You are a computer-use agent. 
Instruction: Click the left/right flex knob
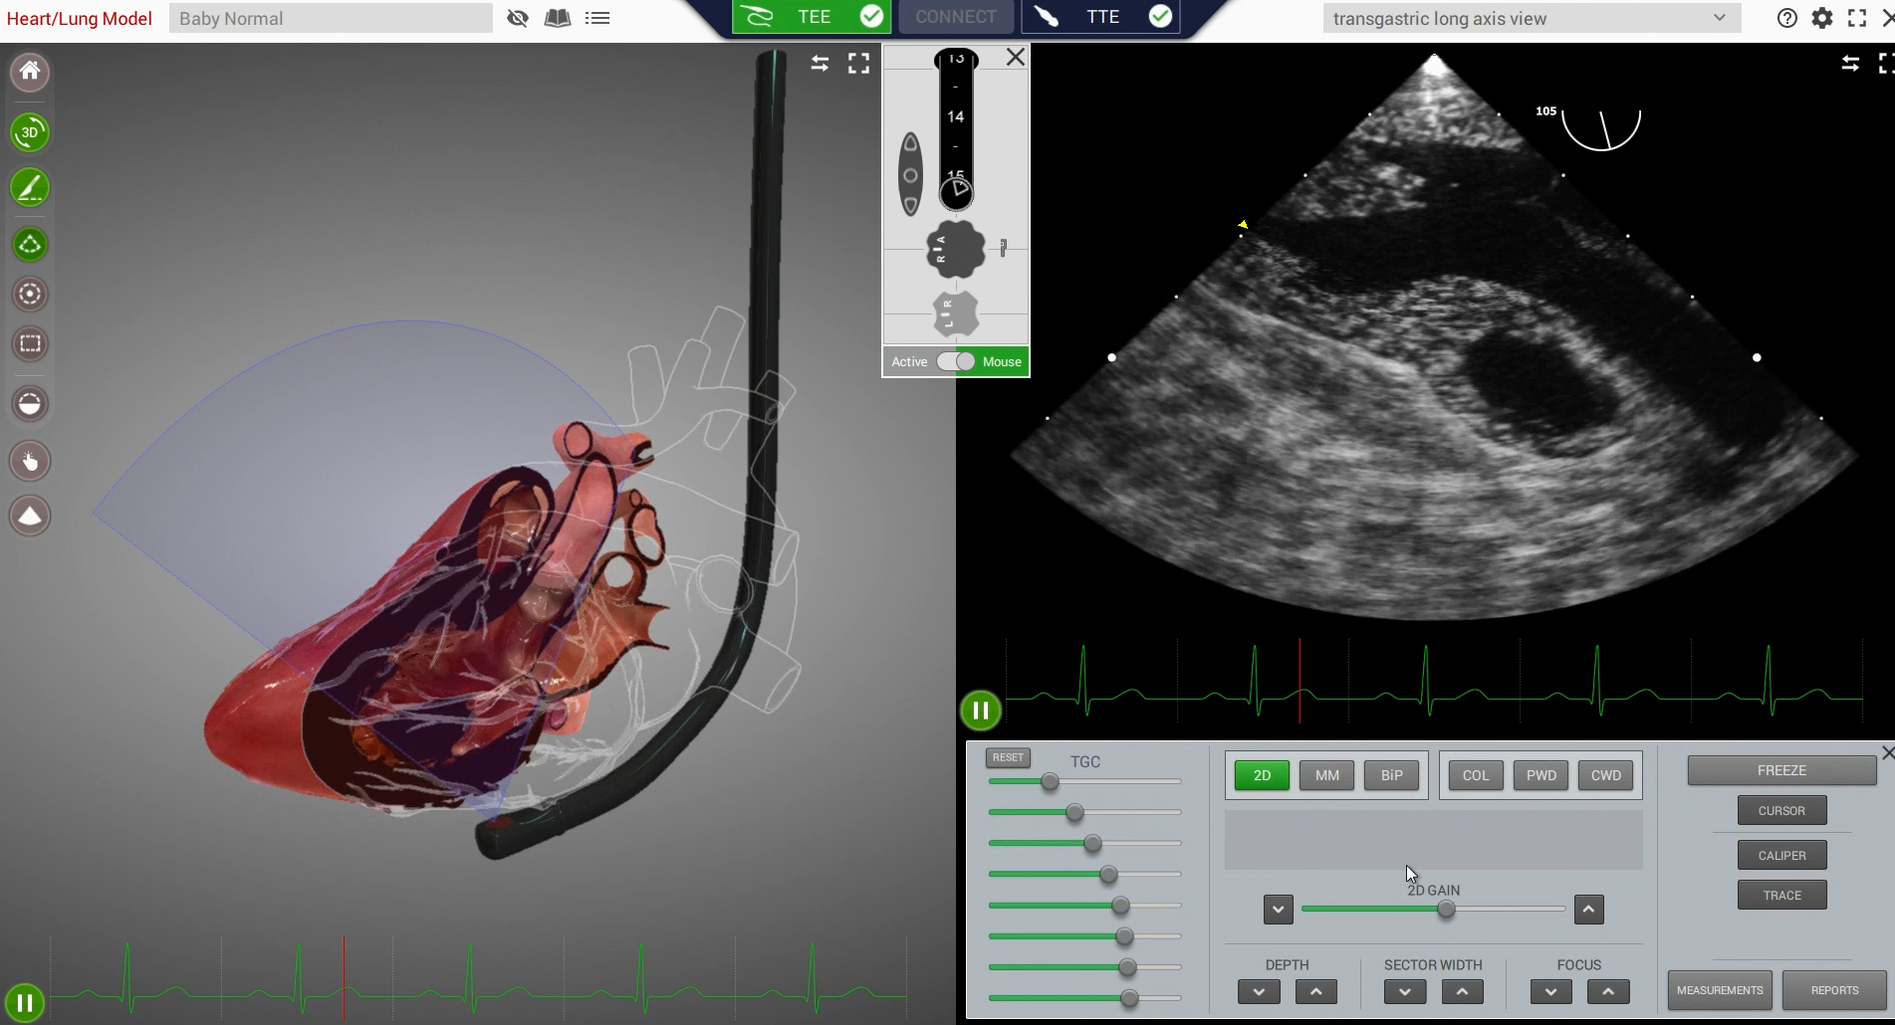(956, 313)
